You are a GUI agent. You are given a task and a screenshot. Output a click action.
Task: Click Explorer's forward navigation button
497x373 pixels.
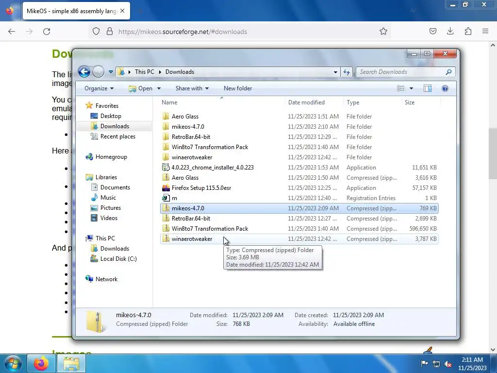click(x=98, y=72)
